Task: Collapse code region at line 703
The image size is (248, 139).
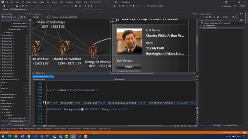Action: tap(46, 87)
